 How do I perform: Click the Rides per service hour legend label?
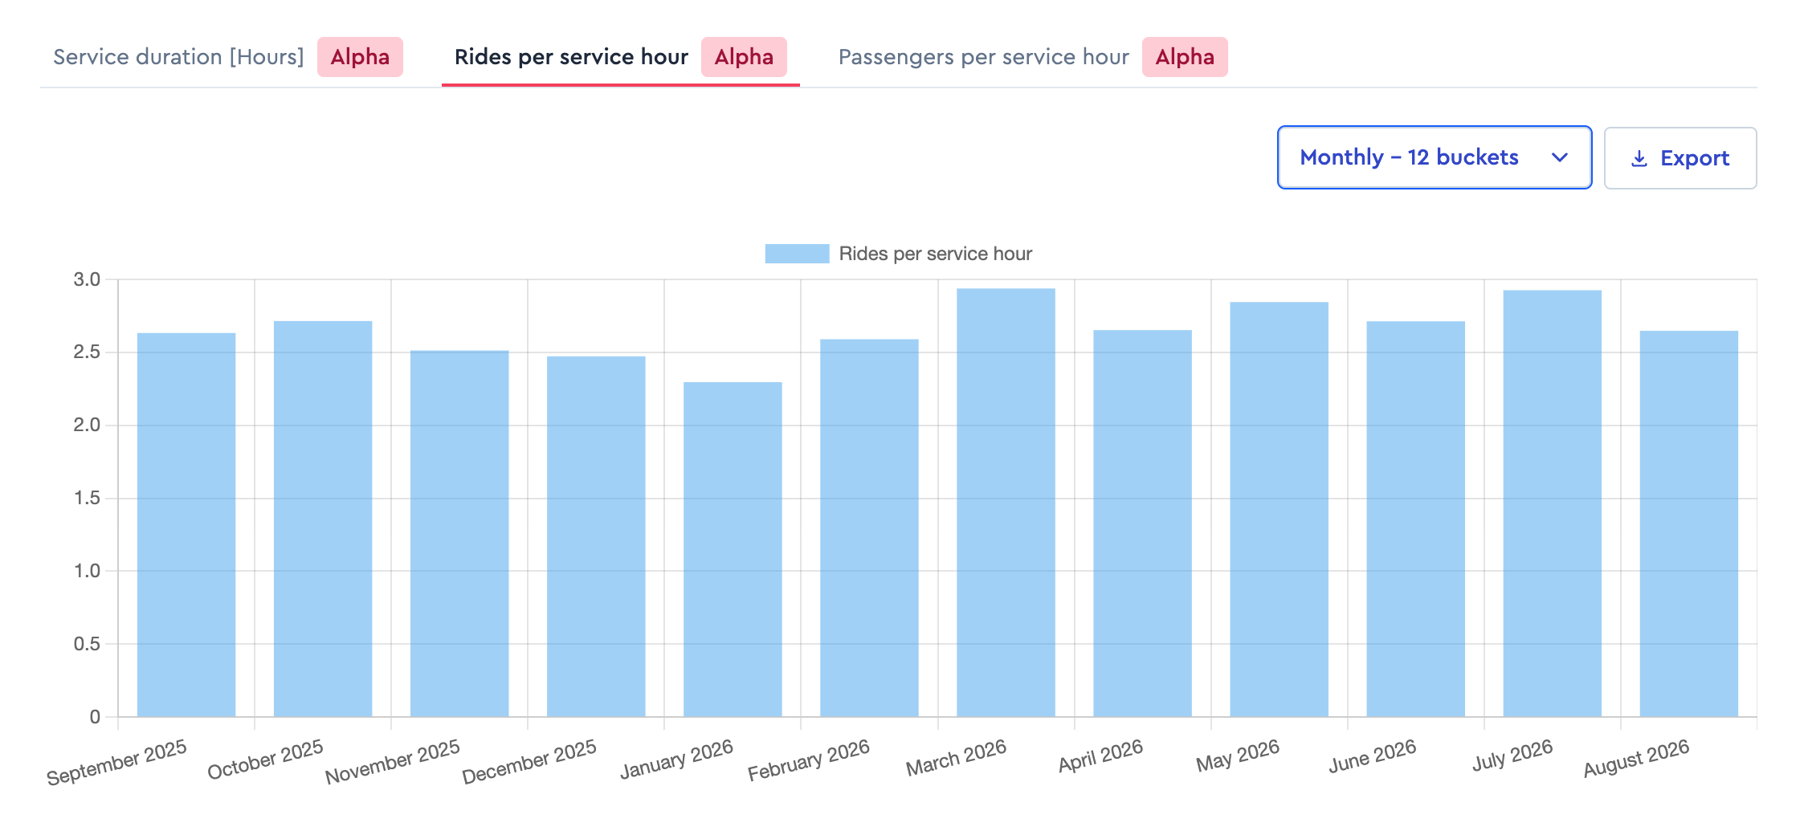click(x=935, y=254)
